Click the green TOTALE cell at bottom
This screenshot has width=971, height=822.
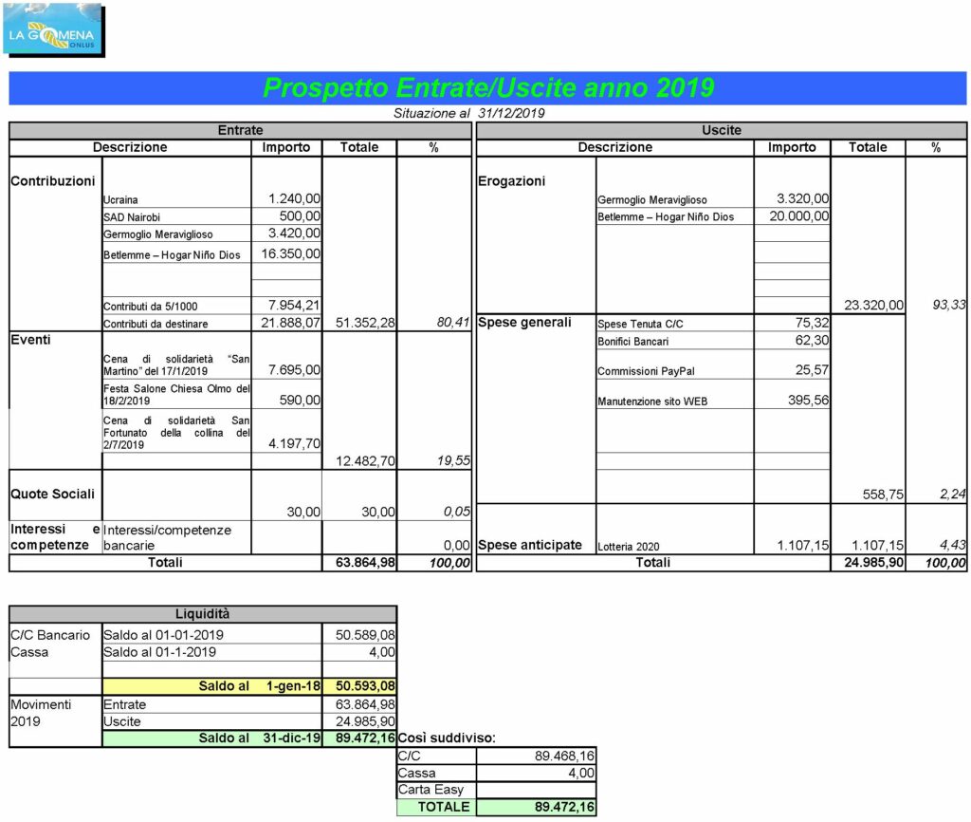436,807
